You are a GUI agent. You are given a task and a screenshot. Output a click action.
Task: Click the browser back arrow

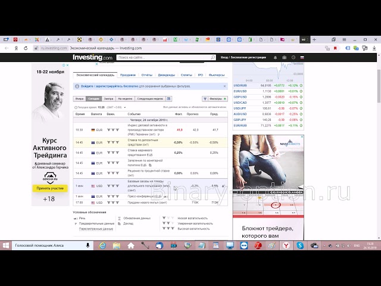coord(6,48)
